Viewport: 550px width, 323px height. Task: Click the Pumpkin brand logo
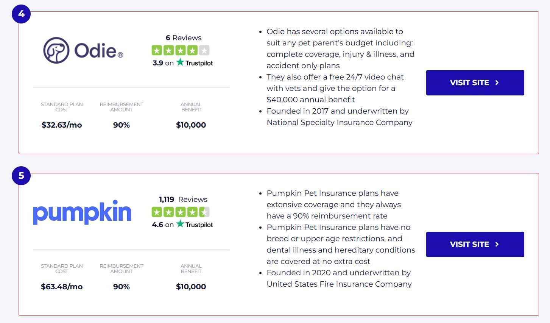(x=82, y=212)
